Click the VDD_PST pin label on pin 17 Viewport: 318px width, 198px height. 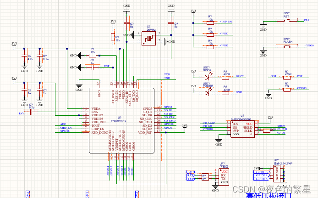(145, 133)
